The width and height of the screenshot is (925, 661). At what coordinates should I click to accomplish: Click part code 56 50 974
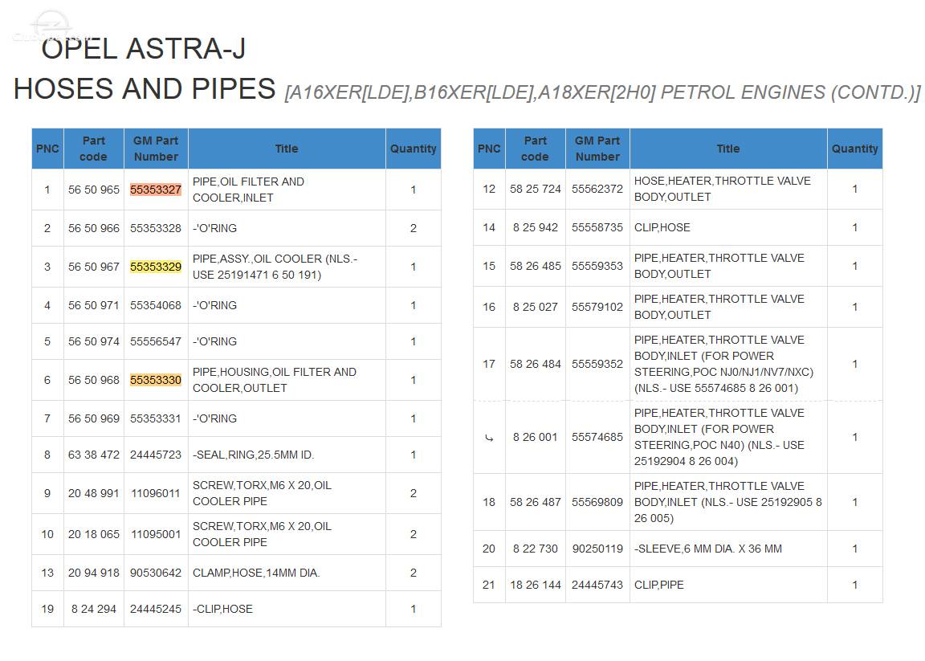(94, 341)
